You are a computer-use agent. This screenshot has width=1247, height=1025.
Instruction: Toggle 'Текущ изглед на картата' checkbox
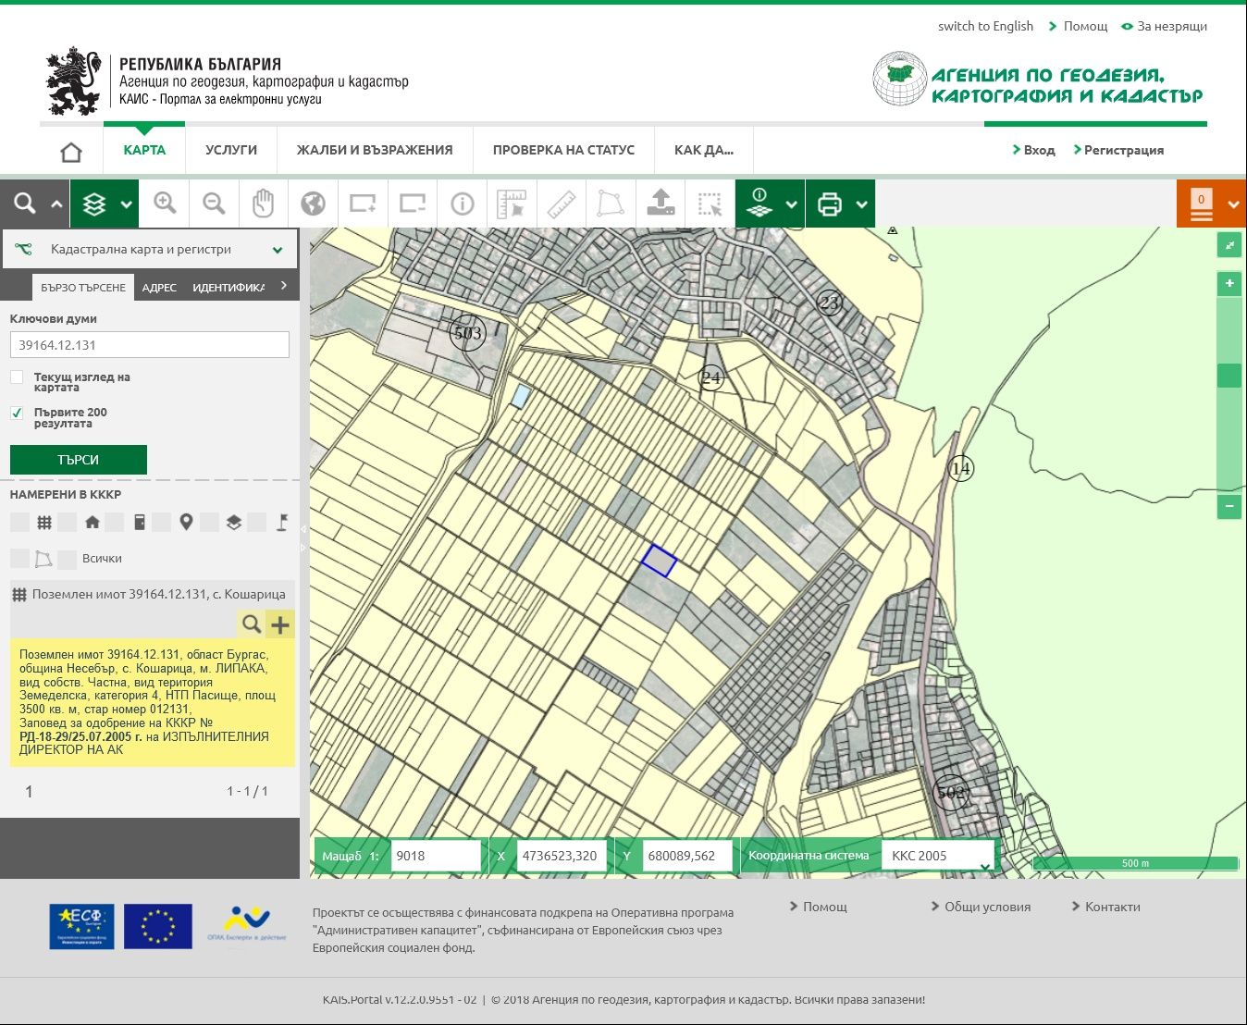(17, 377)
